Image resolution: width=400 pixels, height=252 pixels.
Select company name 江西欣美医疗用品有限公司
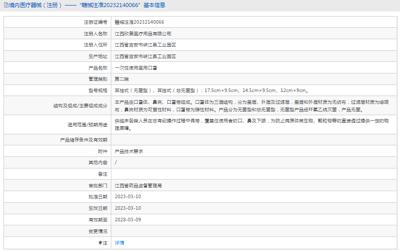point(143,34)
